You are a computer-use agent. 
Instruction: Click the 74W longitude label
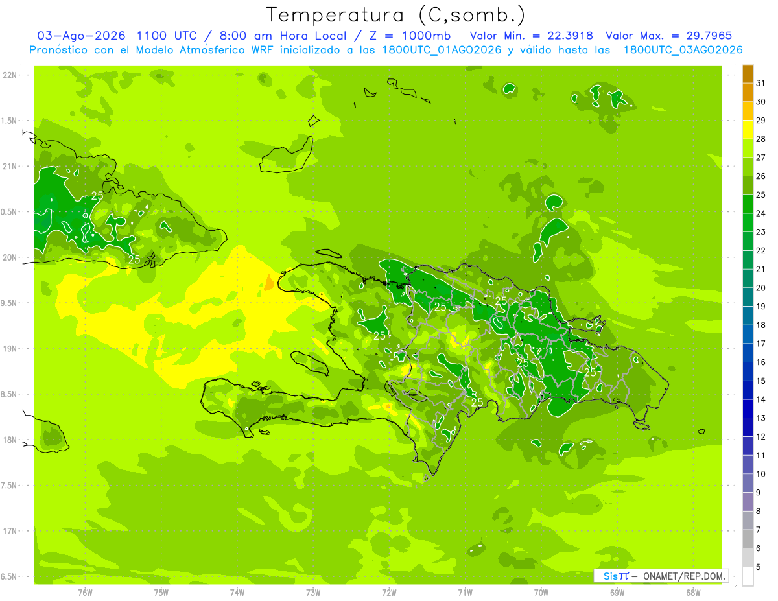coord(237,592)
